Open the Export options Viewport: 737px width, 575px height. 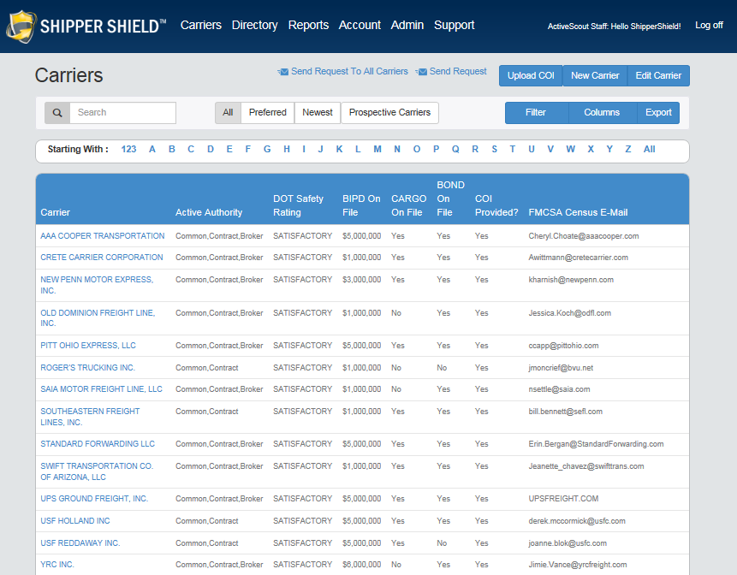658,113
